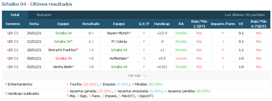Click the Los últimos 20 partidos label
The height and width of the screenshot is (101, 272).
click(245, 15)
